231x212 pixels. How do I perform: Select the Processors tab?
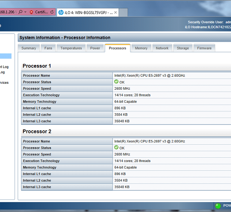(x=117, y=48)
